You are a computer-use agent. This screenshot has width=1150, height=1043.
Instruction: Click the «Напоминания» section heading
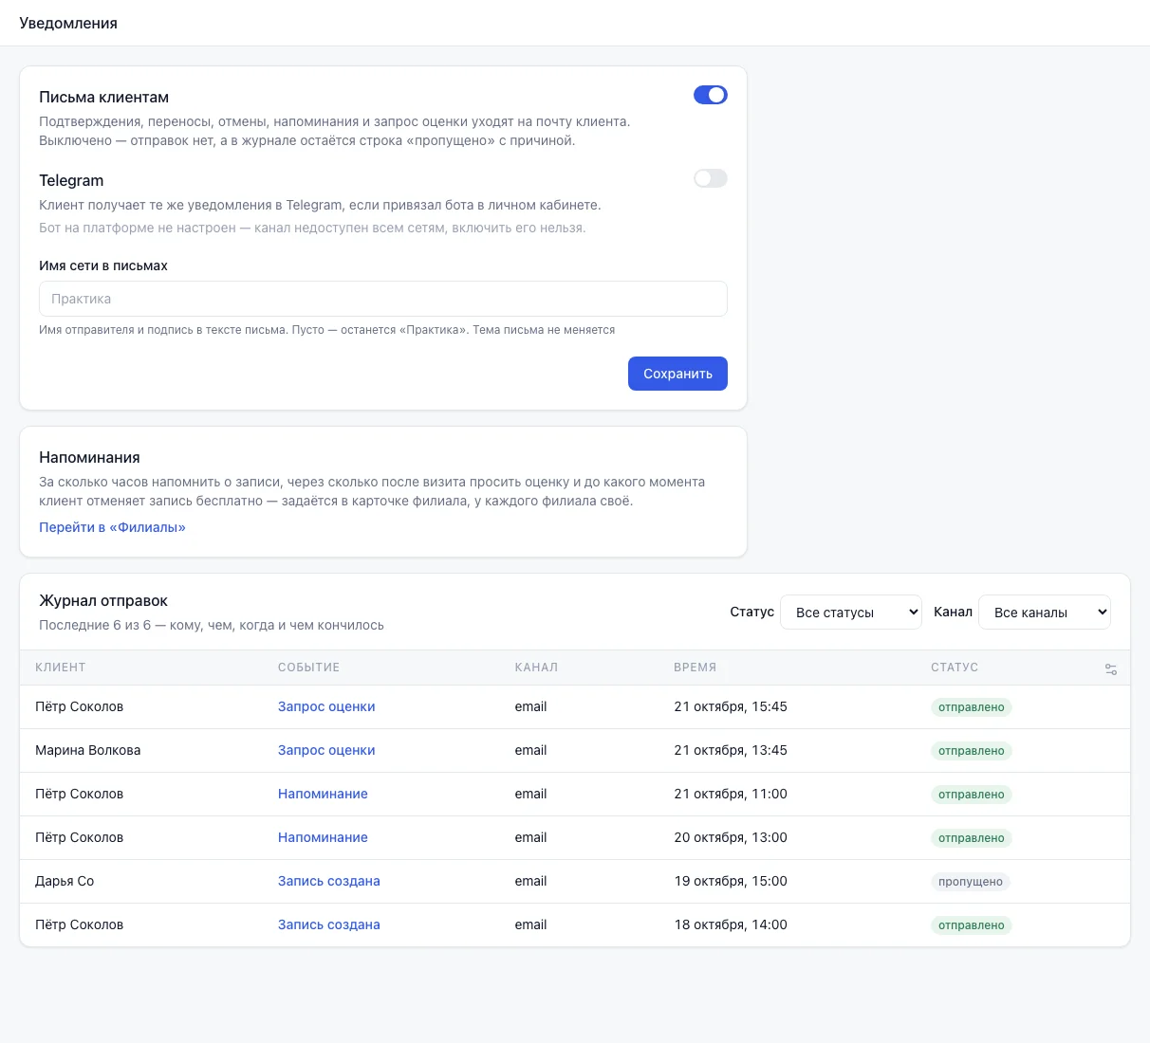(89, 457)
